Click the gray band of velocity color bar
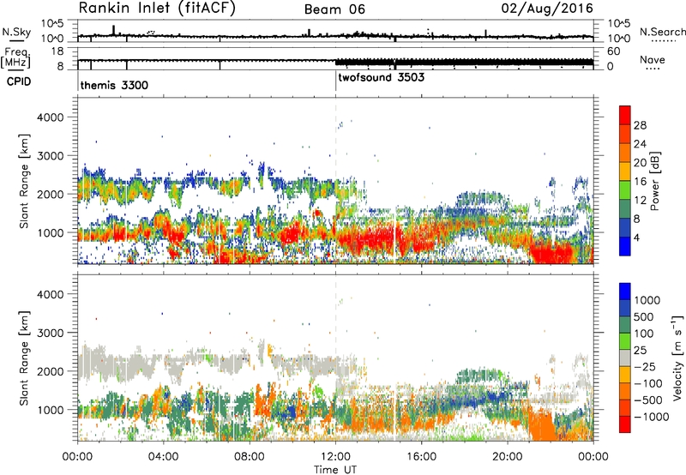The width and height of the screenshot is (686, 475). (x=625, y=358)
